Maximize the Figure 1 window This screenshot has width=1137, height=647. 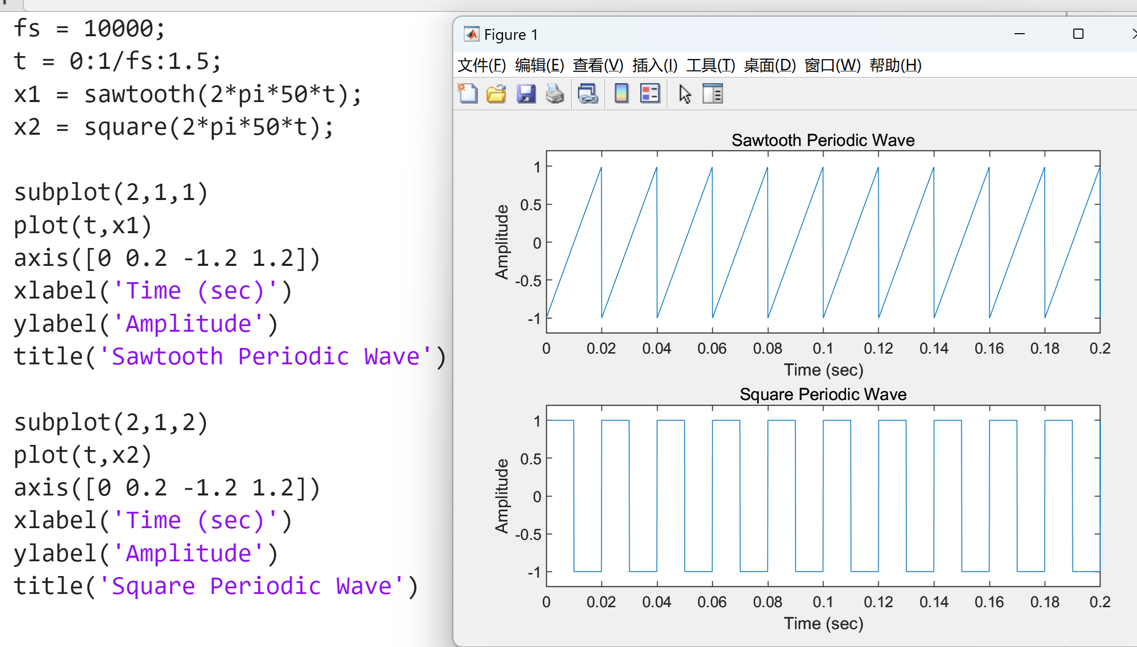(x=1078, y=34)
